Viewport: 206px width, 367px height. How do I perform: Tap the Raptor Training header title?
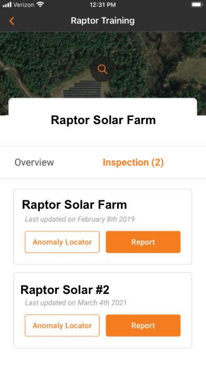(102, 21)
